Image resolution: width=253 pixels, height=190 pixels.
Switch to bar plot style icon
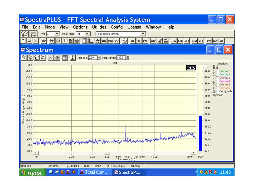point(57,58)
